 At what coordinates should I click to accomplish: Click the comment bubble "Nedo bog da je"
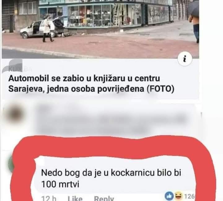(x=111, y=178)
